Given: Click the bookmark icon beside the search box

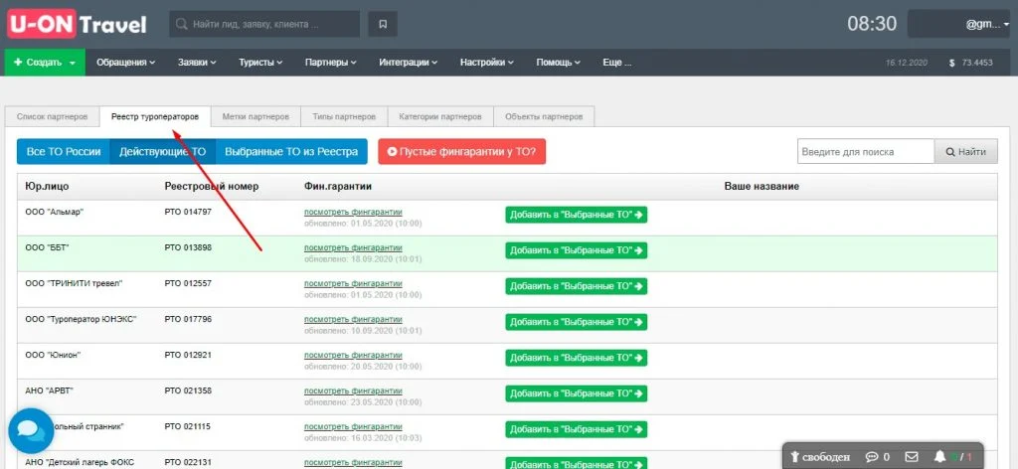Looking at the screenshot, I should [x=383, y=24].
